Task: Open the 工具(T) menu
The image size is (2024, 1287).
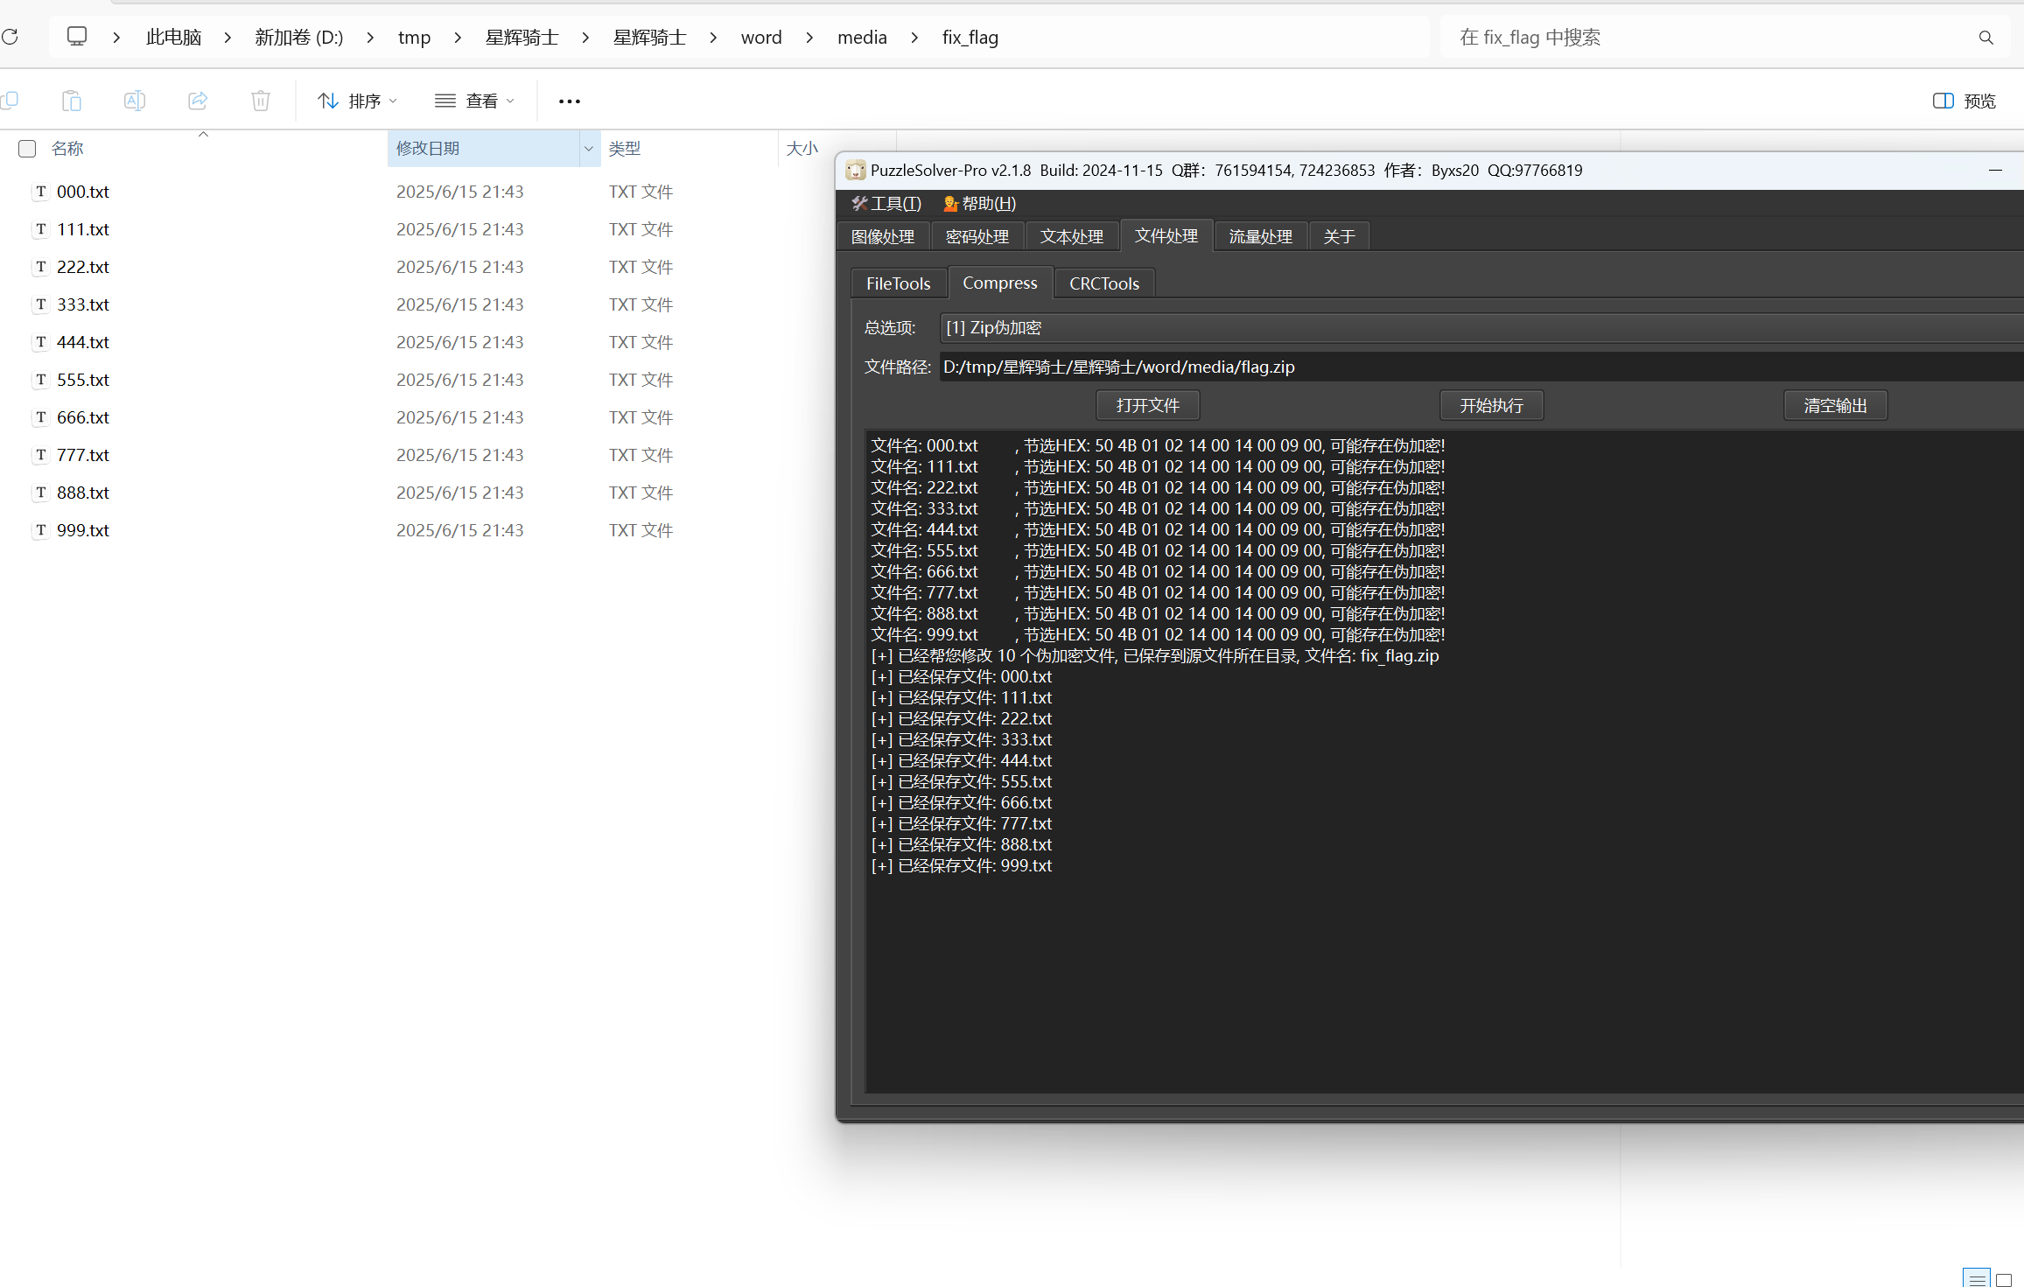Action: (x=886, y=204)
